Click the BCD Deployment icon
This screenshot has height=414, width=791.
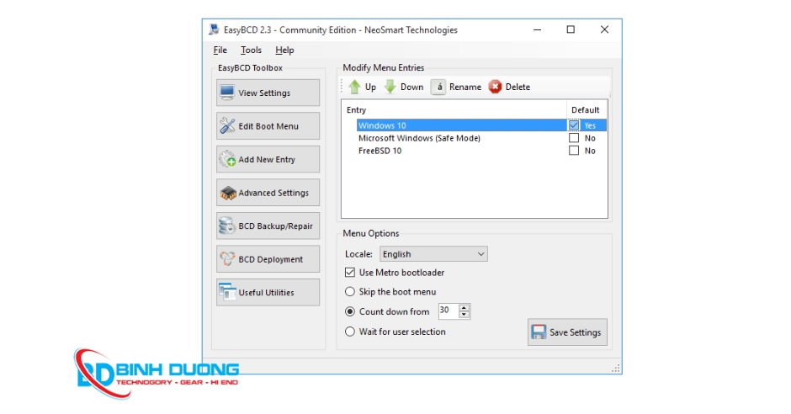coord(227,258)
